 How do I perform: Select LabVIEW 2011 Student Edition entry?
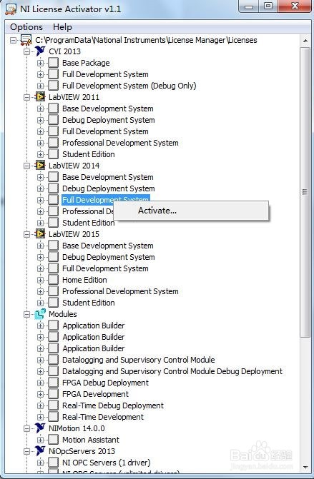pos(89,154)
